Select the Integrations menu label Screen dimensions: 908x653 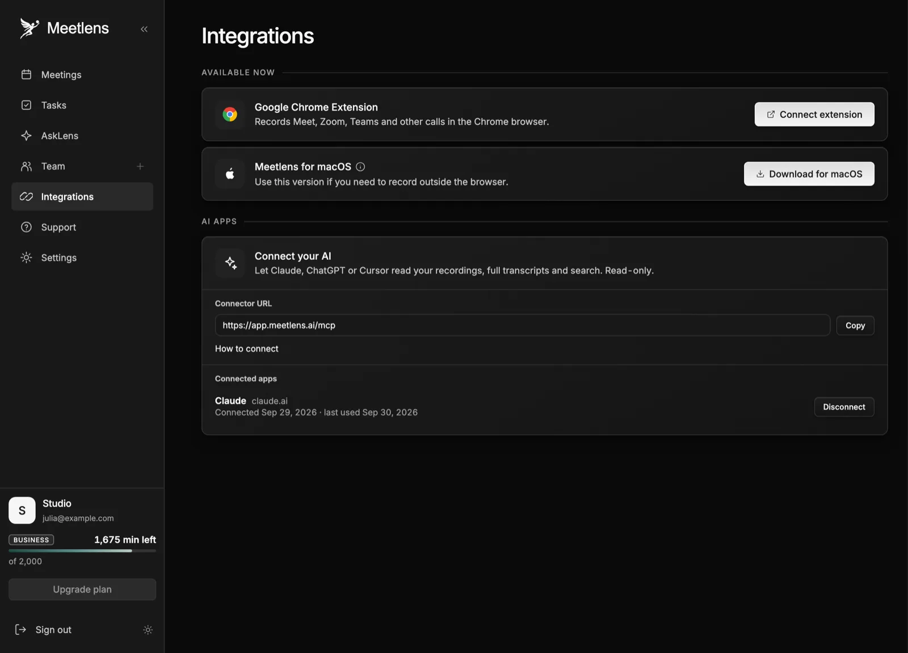[x=68, y=197]
